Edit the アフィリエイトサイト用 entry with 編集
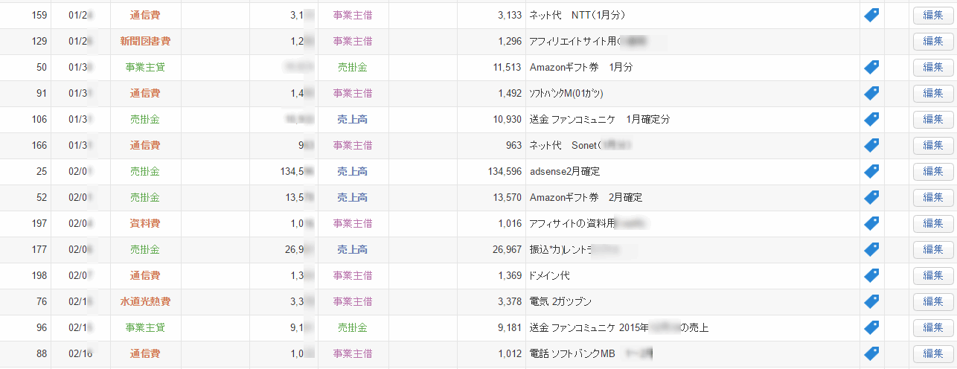The image size is (957, 369). click(x=932, y=41)
